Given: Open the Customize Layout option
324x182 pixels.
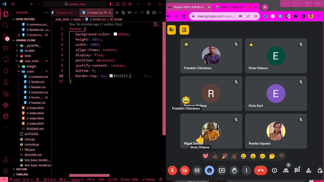Looking at the screenshot, I should point(130,4).
